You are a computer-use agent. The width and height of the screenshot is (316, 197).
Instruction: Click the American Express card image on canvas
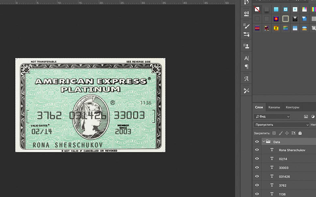90,105
